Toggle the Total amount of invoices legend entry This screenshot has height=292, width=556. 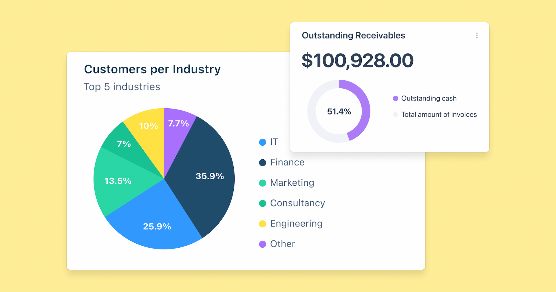tap(439, 114)
